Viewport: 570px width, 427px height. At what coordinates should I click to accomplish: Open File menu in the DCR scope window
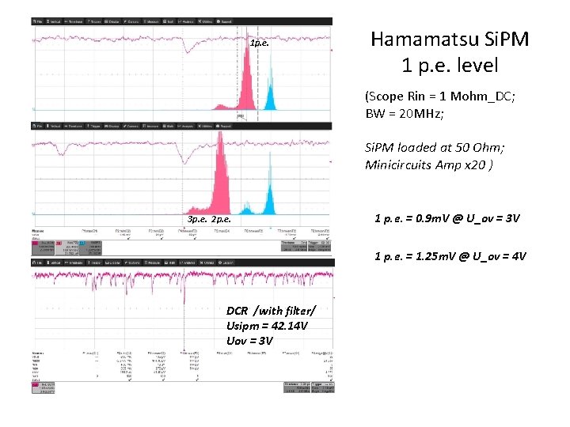point(38,263)
